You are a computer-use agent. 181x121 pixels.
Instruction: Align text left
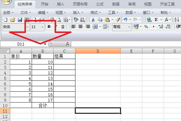click(x=73, y=27)
